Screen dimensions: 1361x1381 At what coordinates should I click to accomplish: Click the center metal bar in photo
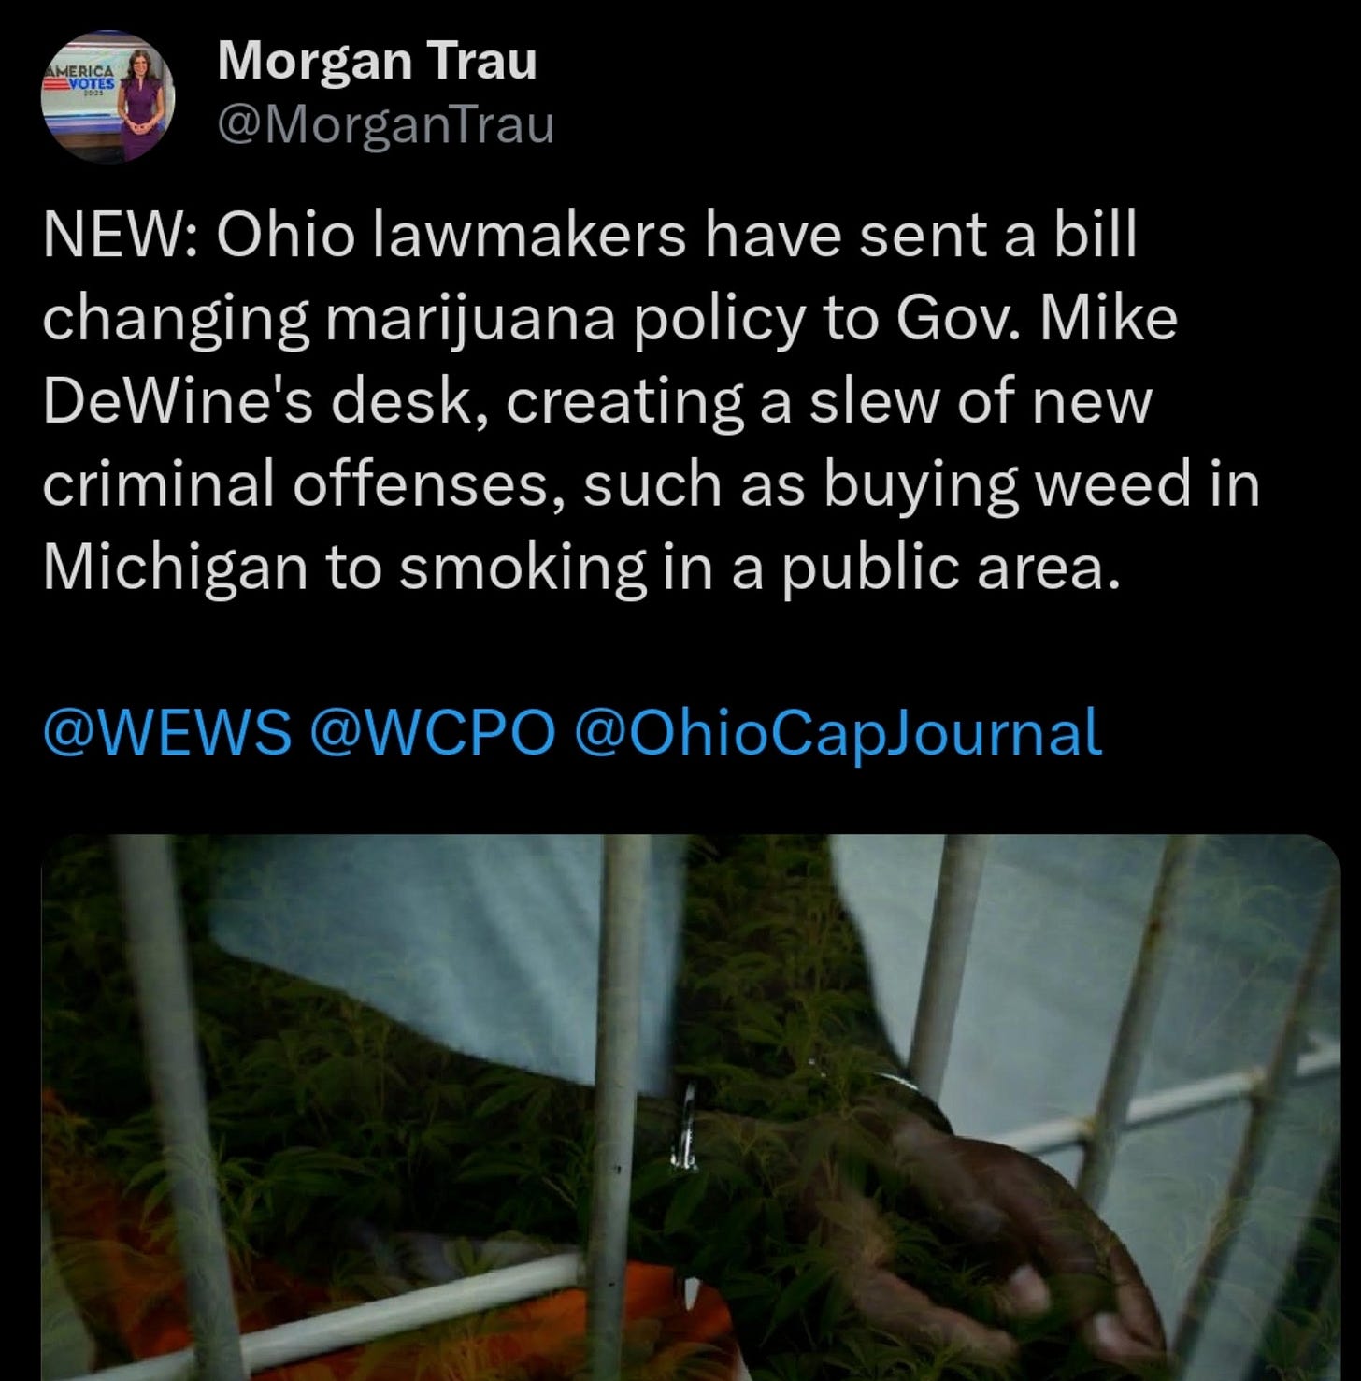tap(622, 1107)
